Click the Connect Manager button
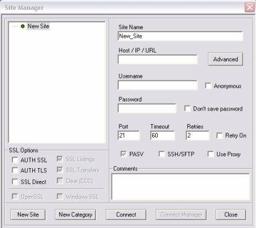The width and height of the screenshot is (256, 228). [181, 214]
